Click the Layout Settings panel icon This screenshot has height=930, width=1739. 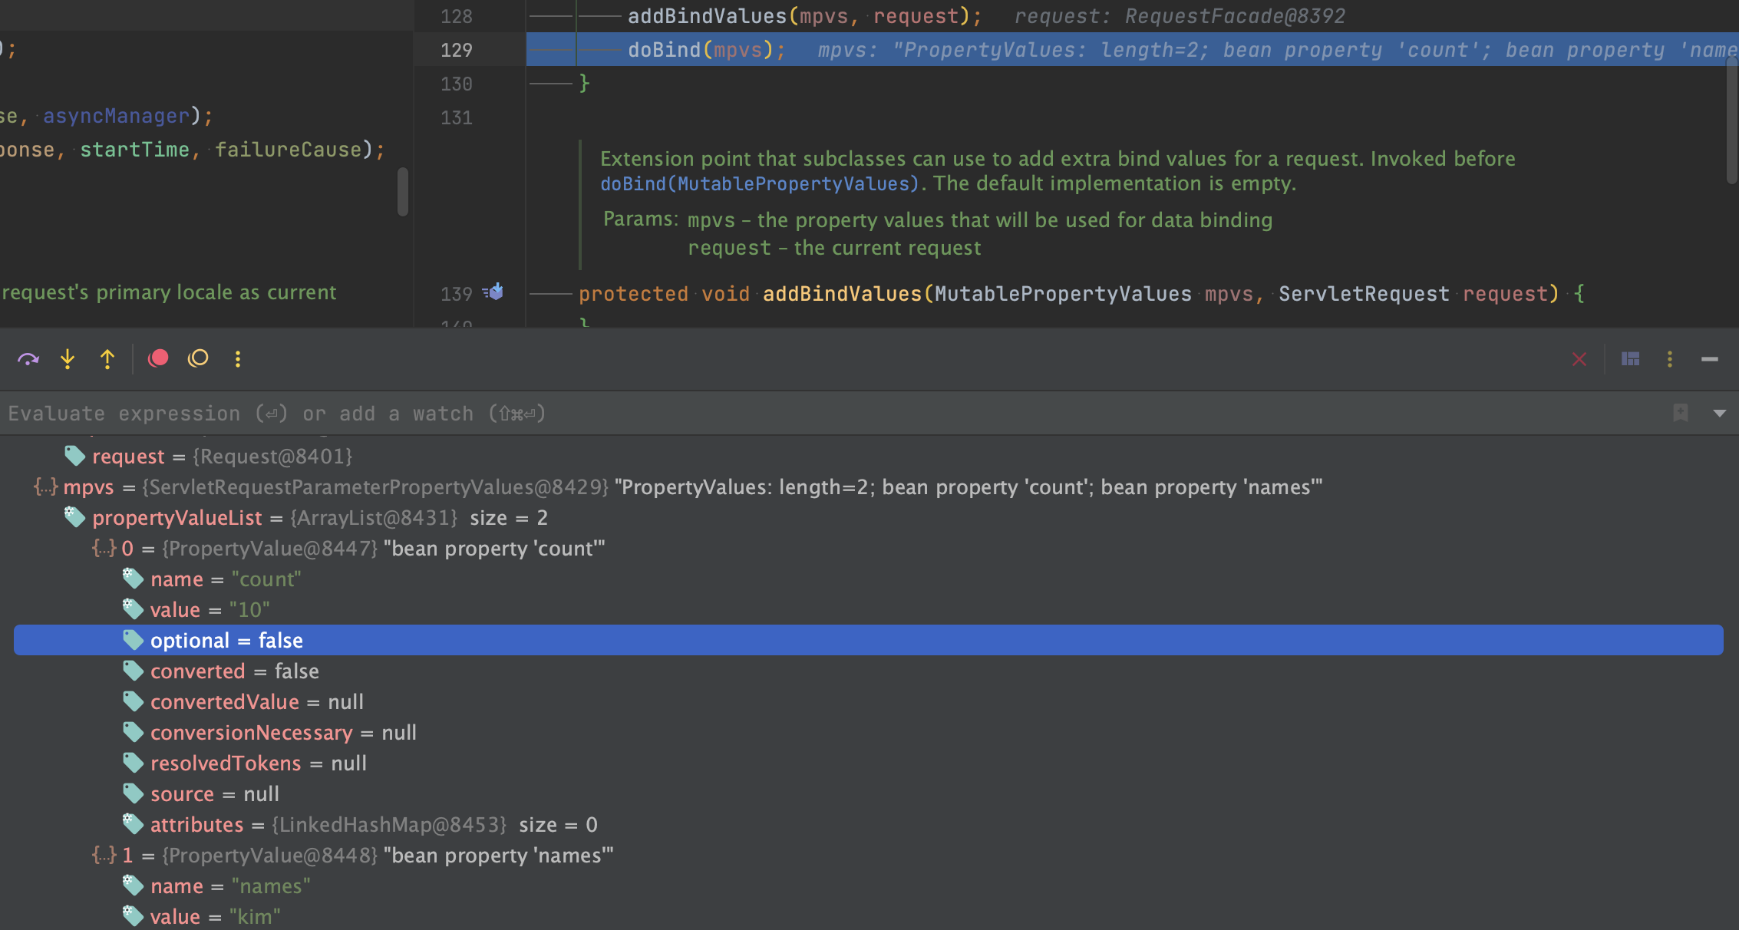(x=1630, y=359)
